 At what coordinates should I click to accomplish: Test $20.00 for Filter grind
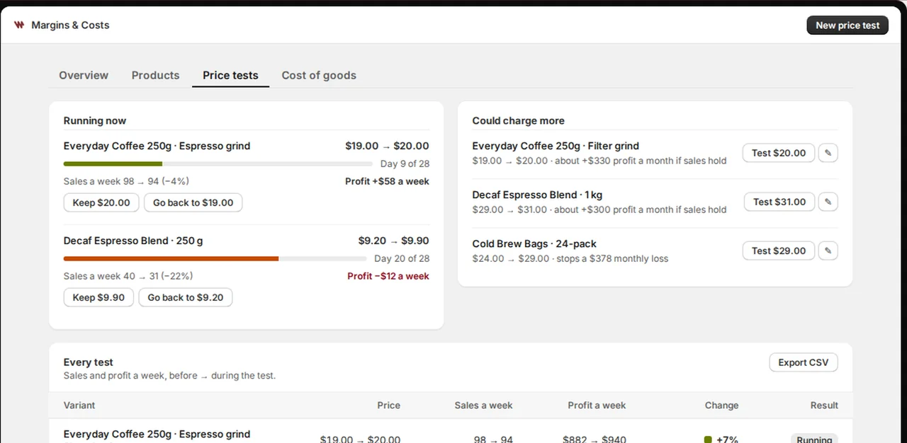pyautogui.click(x=779, y=153)
